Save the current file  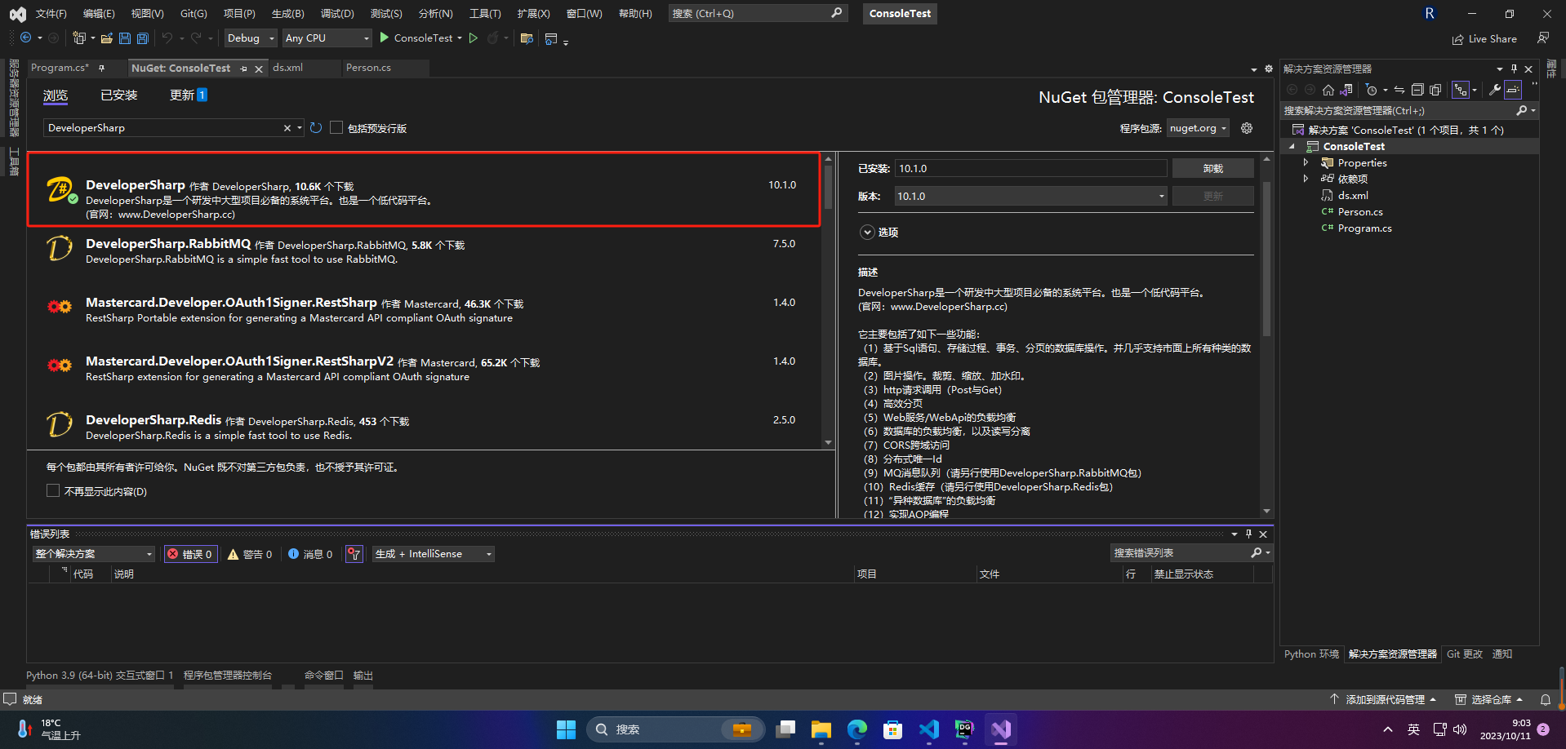125,38
